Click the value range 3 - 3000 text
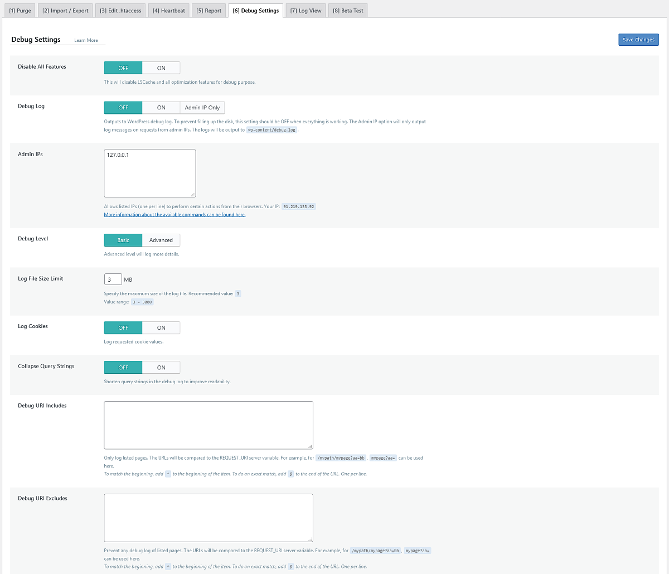The width and height of the screenshot is (669, 574). pyautogui.click(x=142, y=302)
